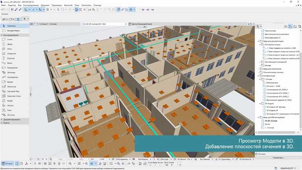Expand the Фасады folder in Navigator
This screenshot has height=170, width=302.
pyautogui.click(x=260, y=65)
